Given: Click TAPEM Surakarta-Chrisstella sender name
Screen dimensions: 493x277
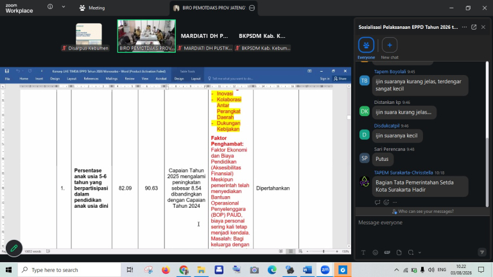Looking at the screenshot, I should coord(403,172).
